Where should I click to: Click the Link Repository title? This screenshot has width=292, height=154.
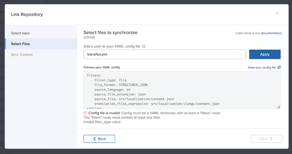pyautogui.click(x=27, y=14)
